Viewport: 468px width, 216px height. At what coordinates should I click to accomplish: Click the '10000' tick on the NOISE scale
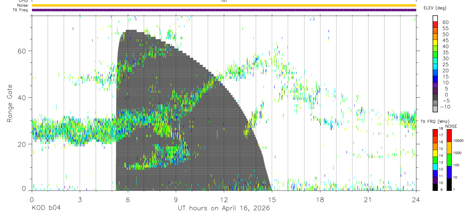[x=458, y=141]
